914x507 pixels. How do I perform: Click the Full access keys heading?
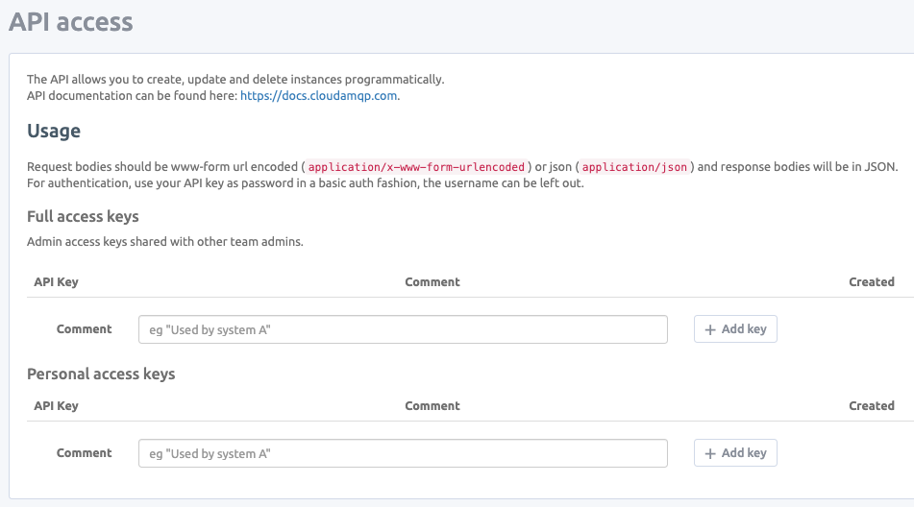pyautogui.click(x=83, y=217)
